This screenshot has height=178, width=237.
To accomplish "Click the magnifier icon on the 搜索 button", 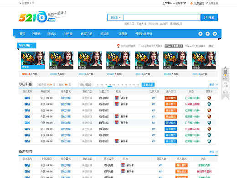I will point(205,17).
